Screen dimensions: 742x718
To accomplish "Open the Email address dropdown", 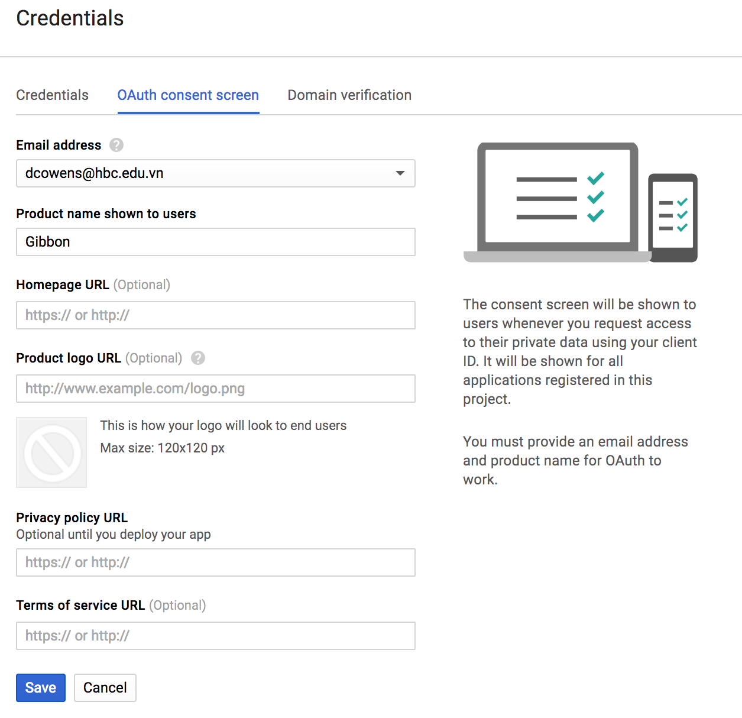I will pyautogui.click(x=216, y=173).
